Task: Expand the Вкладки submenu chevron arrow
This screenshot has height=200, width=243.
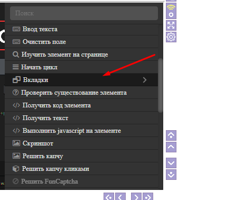Action: coord(145,80)
